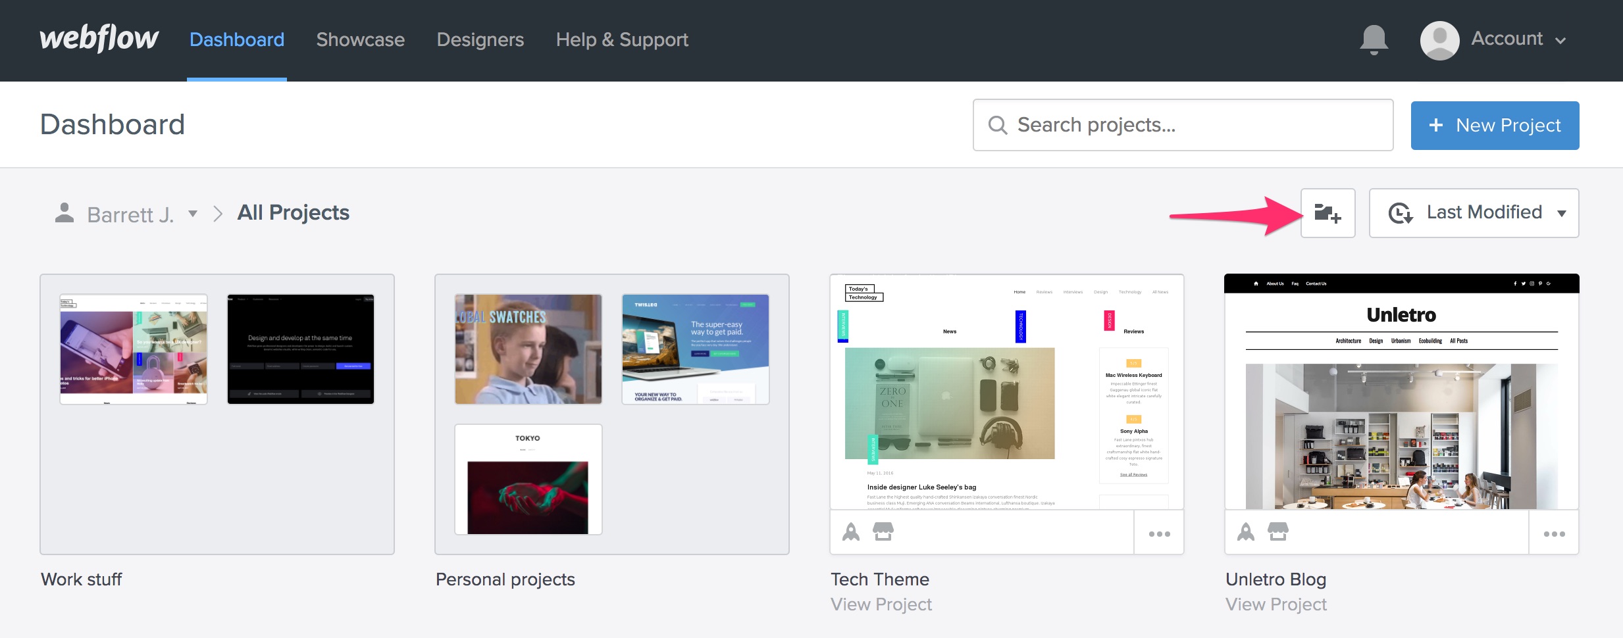
Task: Open the Last Modified sort dropdown
Action: pos(1474,213)
